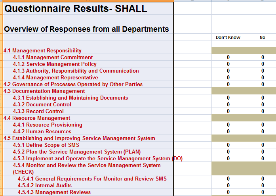
Task: Click Don't Know value for 4.5.4.3 Management Reviews
Action: (x=228, y=192)
